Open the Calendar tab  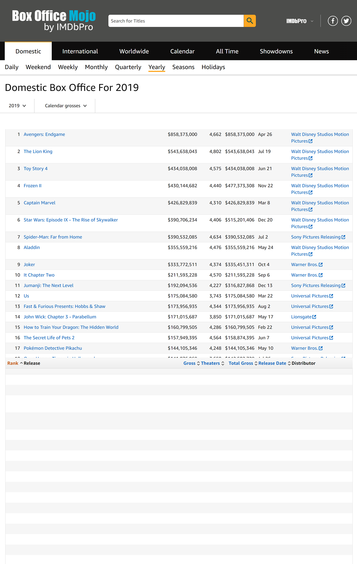coord(182,51)
